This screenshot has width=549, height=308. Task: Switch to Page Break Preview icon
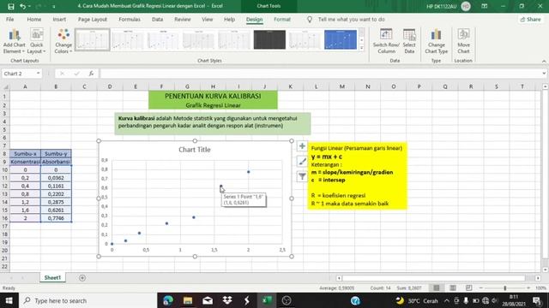click(x=469, y=288)
